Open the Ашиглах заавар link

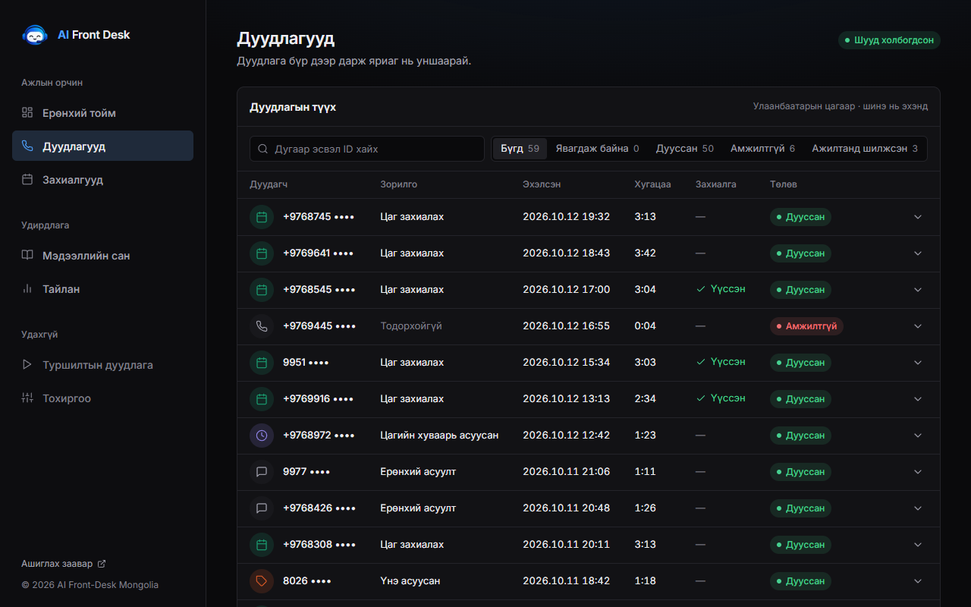[x=64, y=564]
